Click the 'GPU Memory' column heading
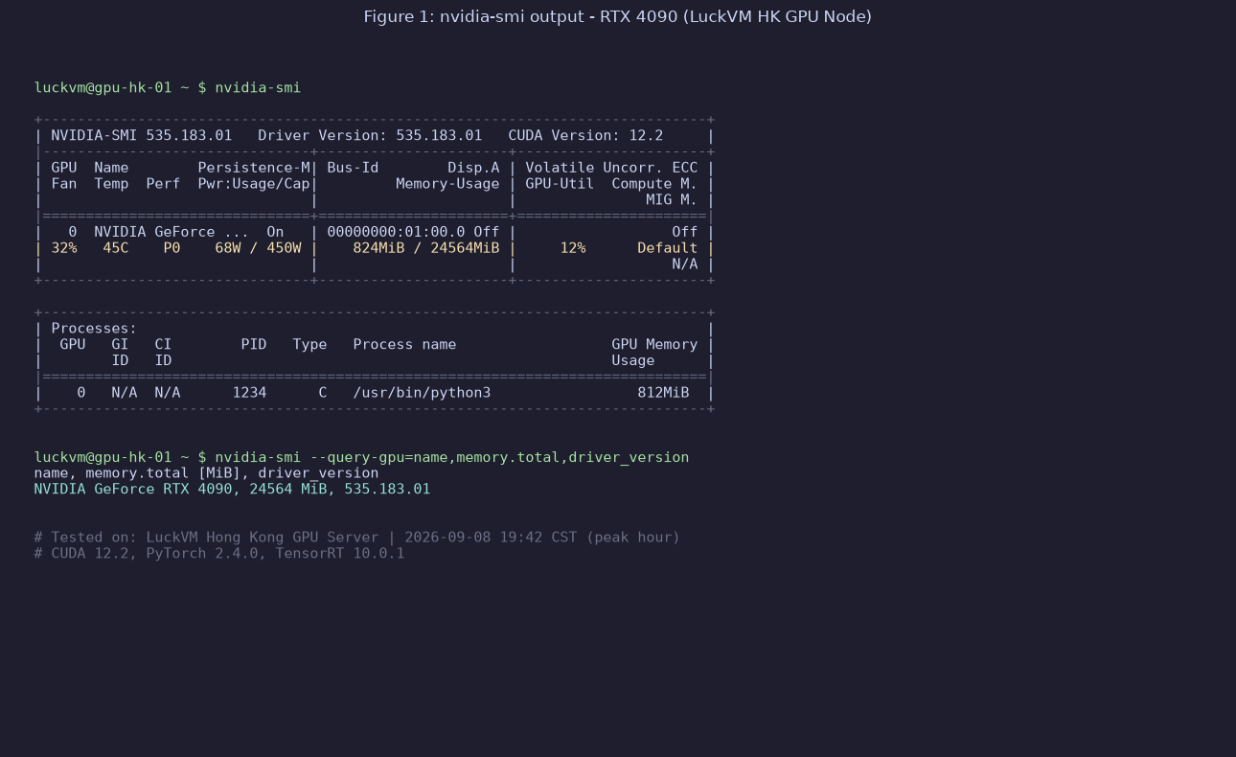The width and height of the screenshot is (1236, 757). 654,345
